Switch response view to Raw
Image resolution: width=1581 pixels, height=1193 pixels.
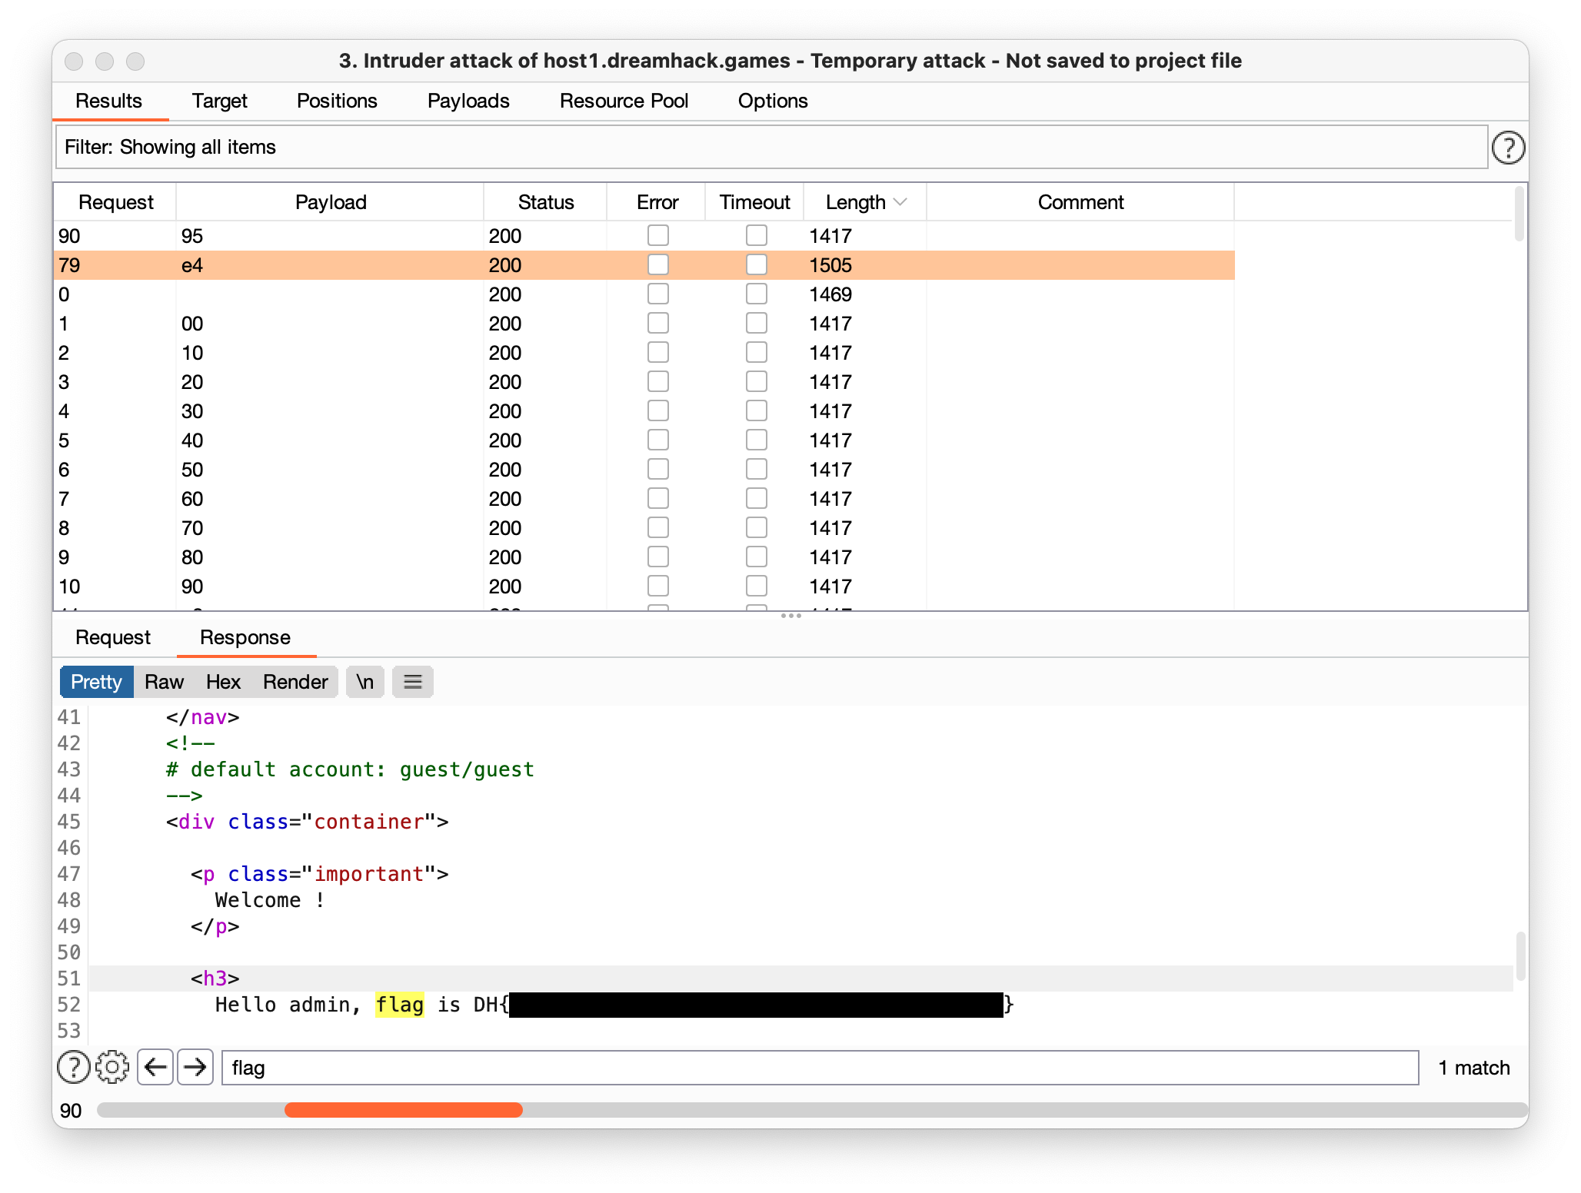click(164, 682)
